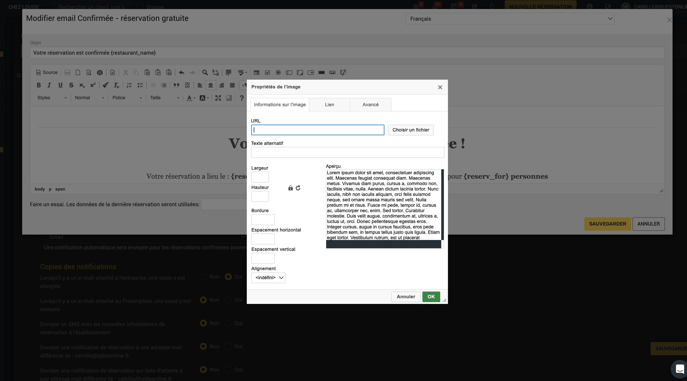Select Non for SMS notification option

[x=203, y=323]
